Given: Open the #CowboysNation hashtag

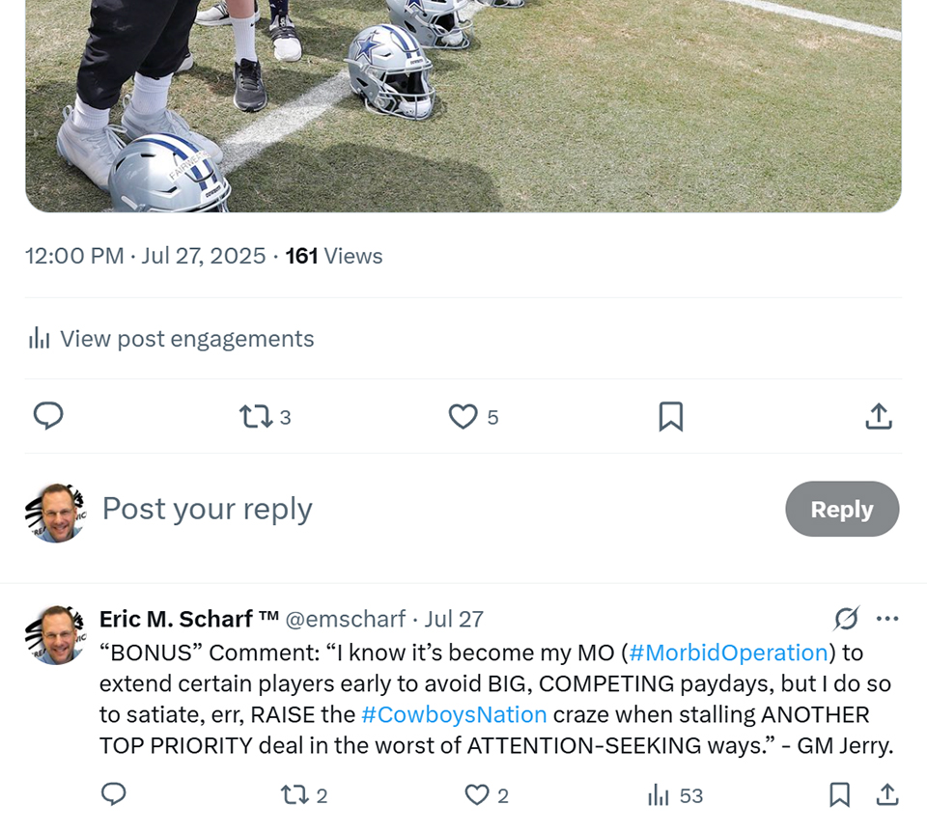Looking at the screenshot, I should (454, 715).
